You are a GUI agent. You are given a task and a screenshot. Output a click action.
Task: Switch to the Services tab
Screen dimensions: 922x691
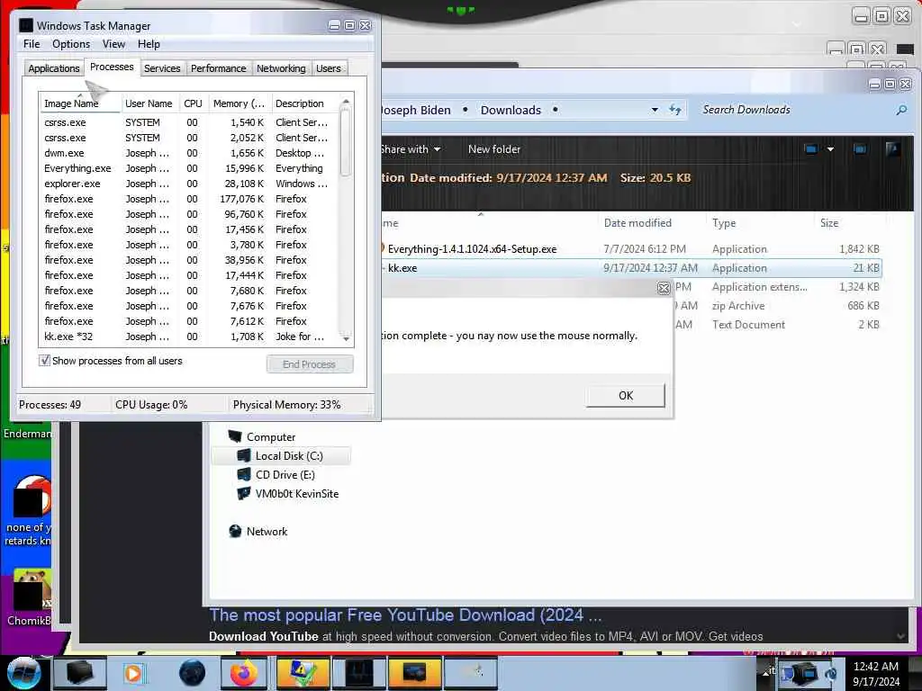pyautogui.click(x=162, y=68)
